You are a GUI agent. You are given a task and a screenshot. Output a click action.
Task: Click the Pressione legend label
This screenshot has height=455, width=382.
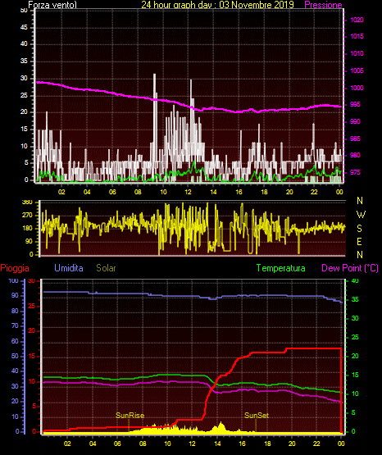coord(323,5)
